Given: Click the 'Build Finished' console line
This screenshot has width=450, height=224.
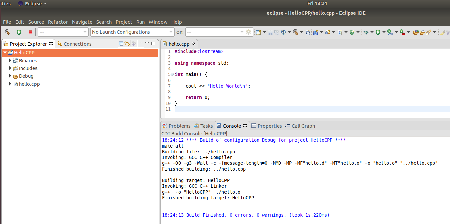Looking at the screenshot, I should click(x=245, y=215).
